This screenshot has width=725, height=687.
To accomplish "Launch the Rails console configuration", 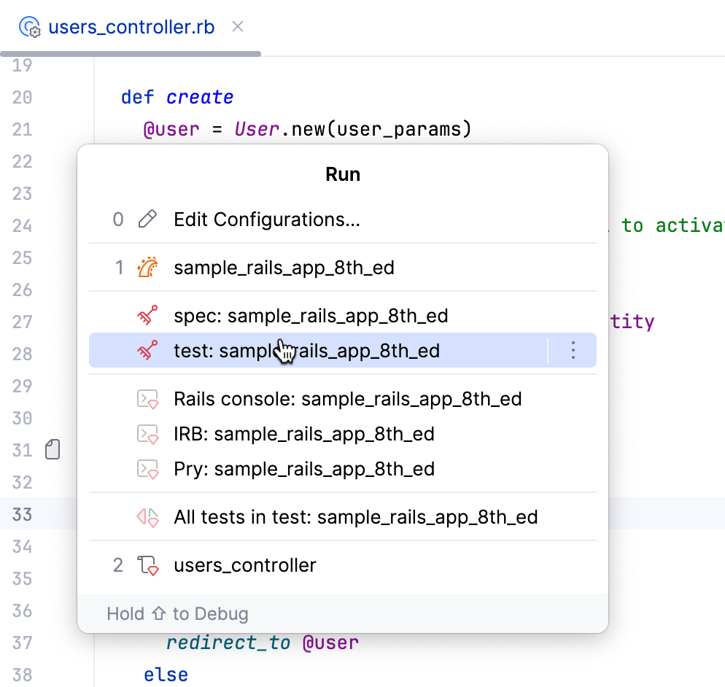I will coord(346,399).
